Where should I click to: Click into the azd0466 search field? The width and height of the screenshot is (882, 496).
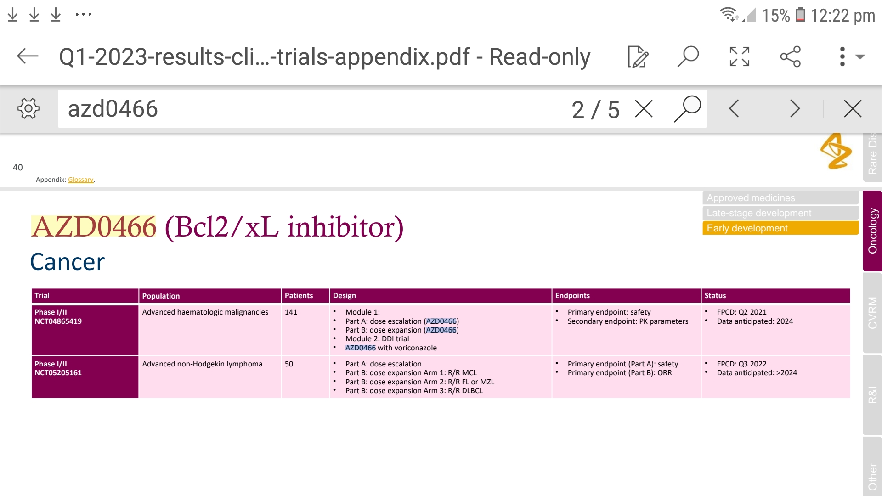point(312,109)
